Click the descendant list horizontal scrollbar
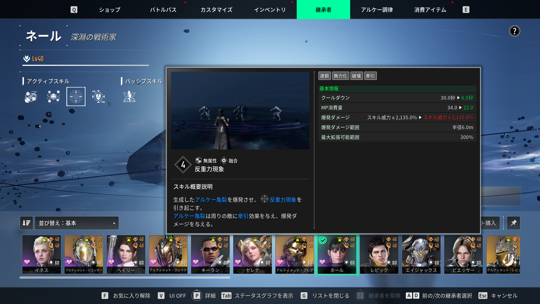Viewport: 540px width, 304px height. (125, 278)
